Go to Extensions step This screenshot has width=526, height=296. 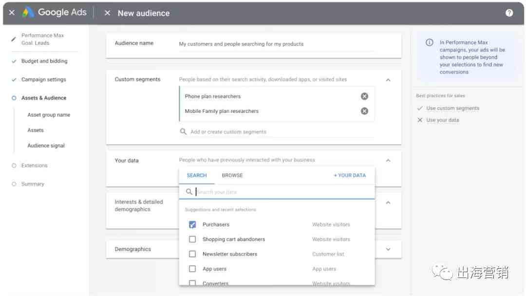pyautogui.click(x=34, y=166)
